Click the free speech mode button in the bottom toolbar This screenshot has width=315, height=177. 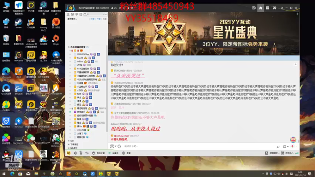coord(98,153)
